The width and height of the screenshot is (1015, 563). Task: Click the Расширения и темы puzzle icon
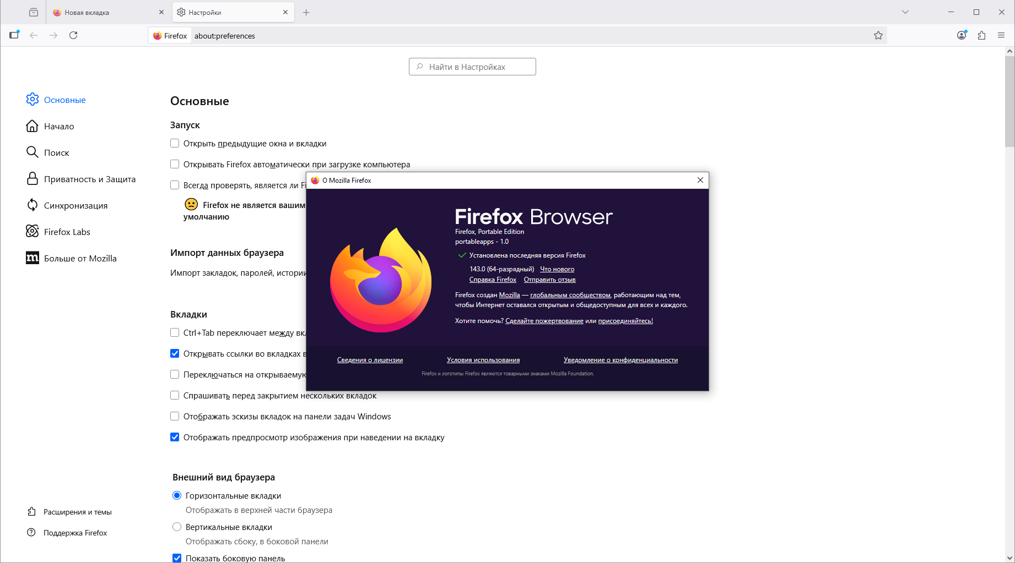click(x=32, y=512)
